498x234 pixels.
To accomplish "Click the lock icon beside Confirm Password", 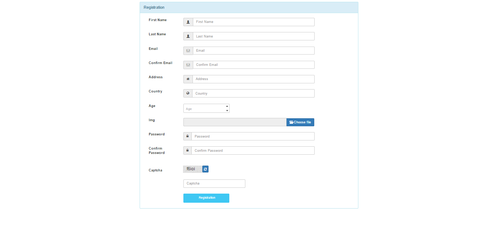I will (187, 150).
